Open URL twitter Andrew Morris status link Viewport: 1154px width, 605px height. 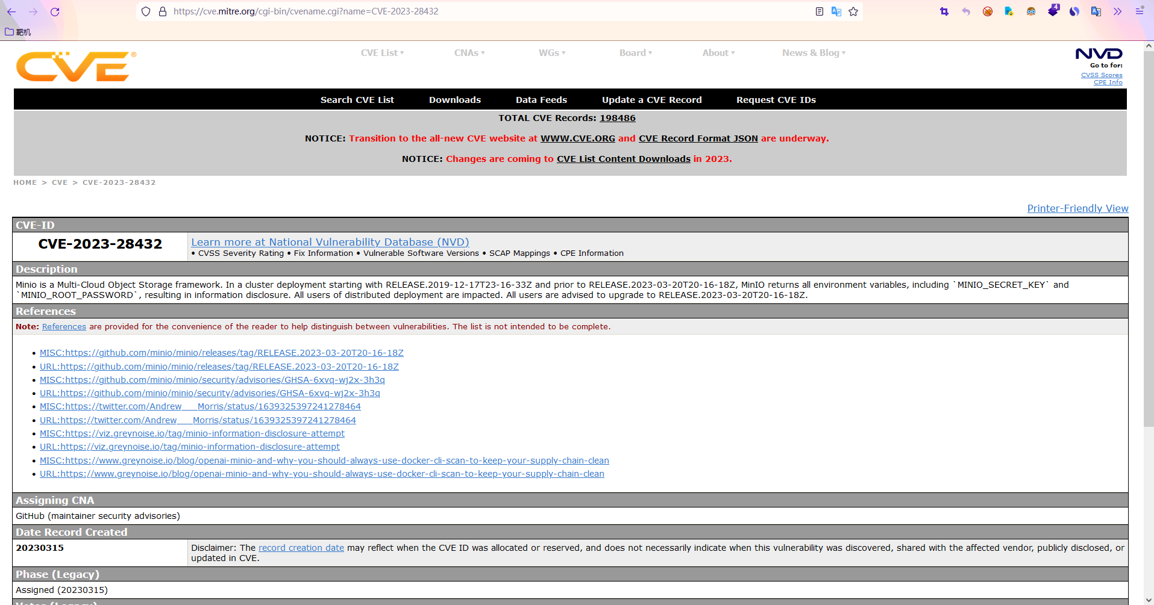click(198, 420)
